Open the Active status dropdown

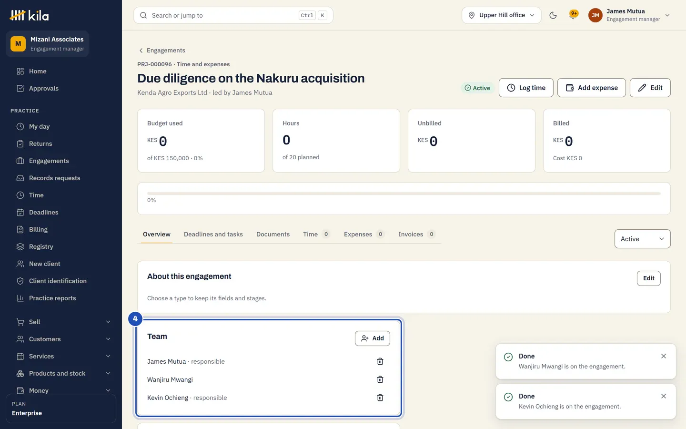point(642,239)
